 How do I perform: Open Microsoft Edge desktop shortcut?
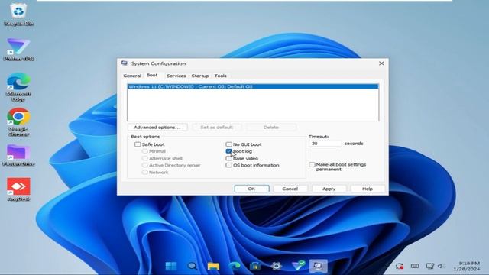pyautogui.click(x=18, y=87)
